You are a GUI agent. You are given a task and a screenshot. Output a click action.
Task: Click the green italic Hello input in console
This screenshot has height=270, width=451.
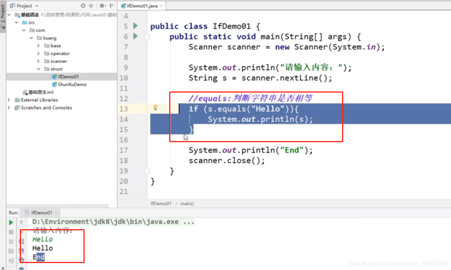point(42,239)
